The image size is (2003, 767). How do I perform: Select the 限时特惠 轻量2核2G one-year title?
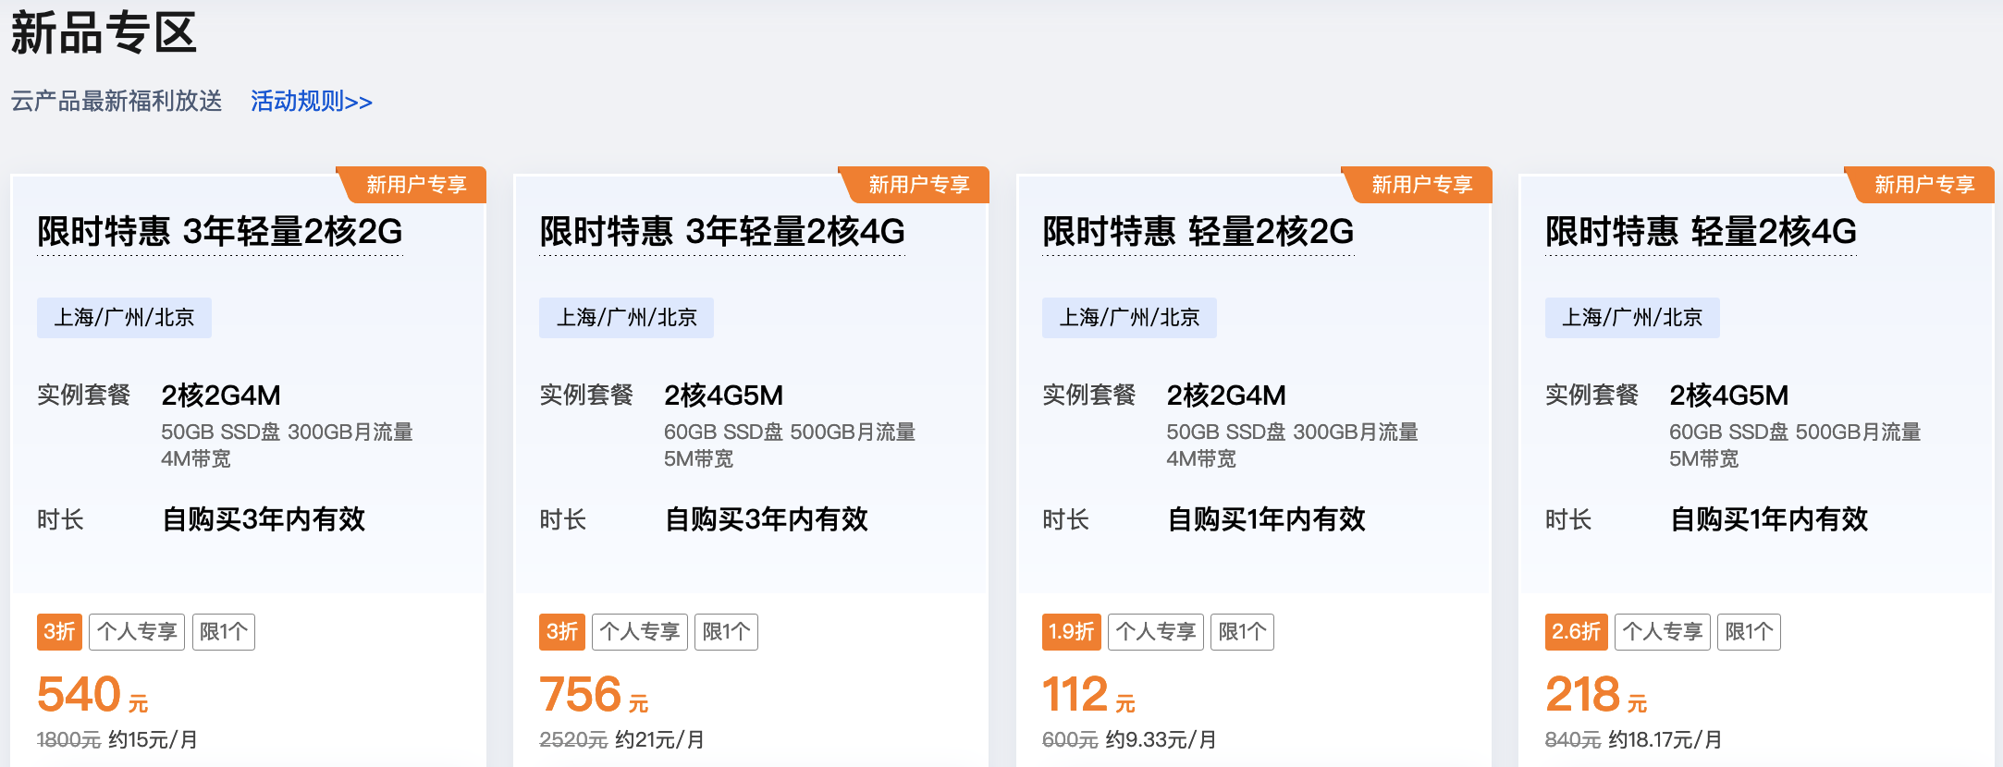pyautogui.click(x=1198, y=231)
